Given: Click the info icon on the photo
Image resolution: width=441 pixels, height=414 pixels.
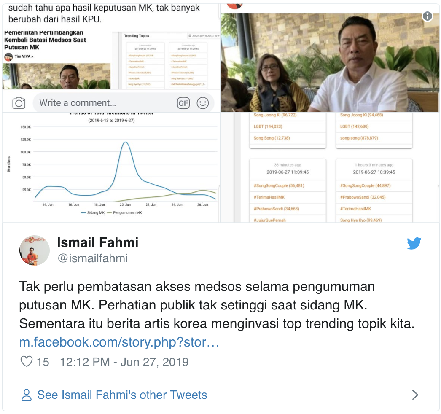Looking at the screenshot, I should pos(427,16).
